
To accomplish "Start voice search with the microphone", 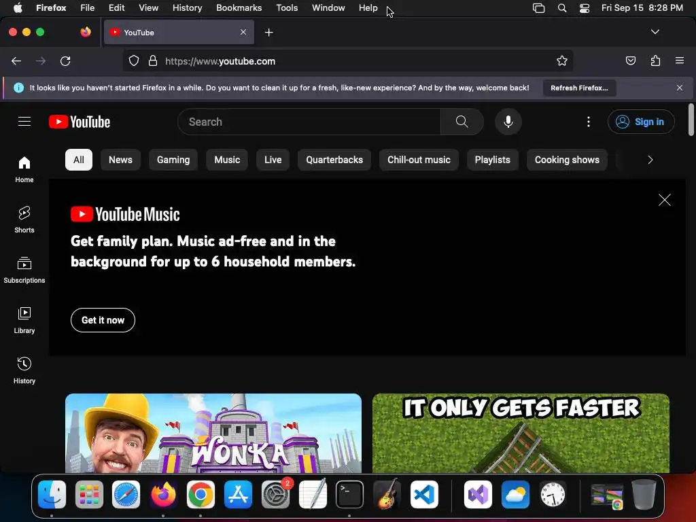I will pyautogui.click(x=508, y=122).
